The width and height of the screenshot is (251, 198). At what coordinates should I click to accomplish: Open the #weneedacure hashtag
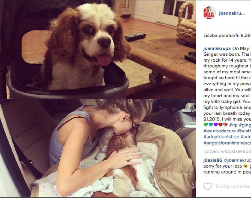(220, 131)
